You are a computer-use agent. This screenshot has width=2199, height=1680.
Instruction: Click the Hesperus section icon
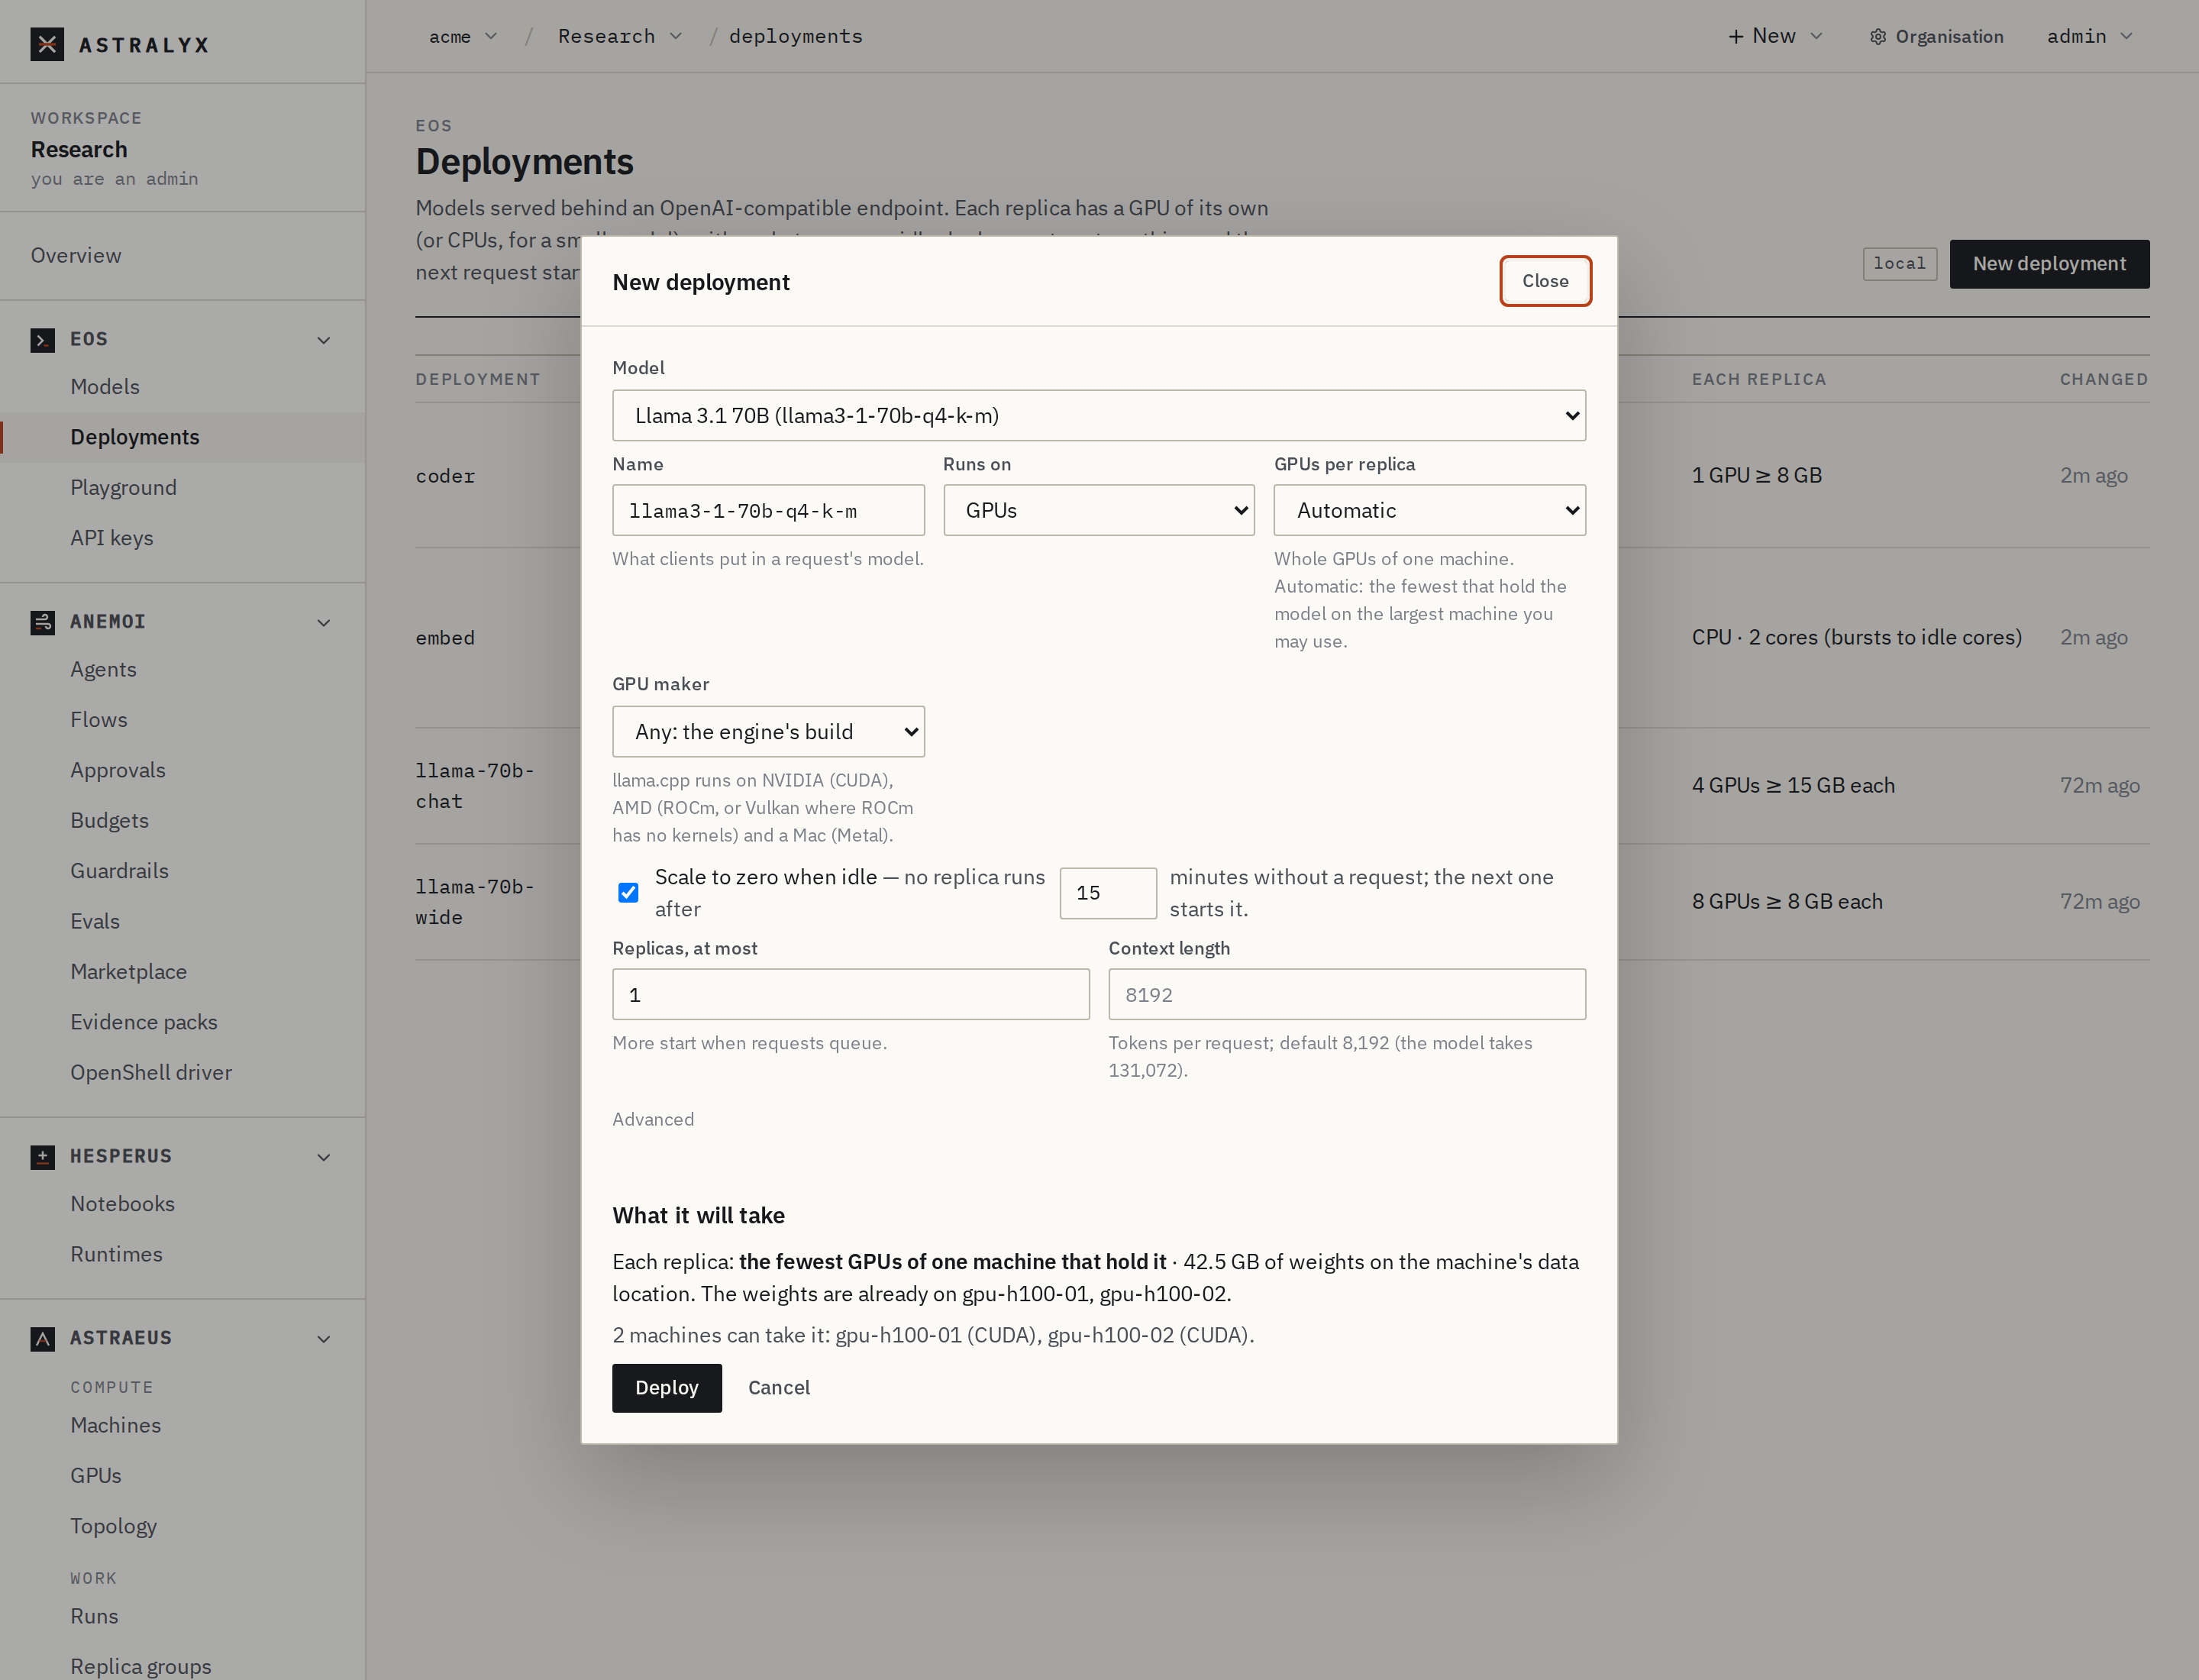[x=43, y=1157]
